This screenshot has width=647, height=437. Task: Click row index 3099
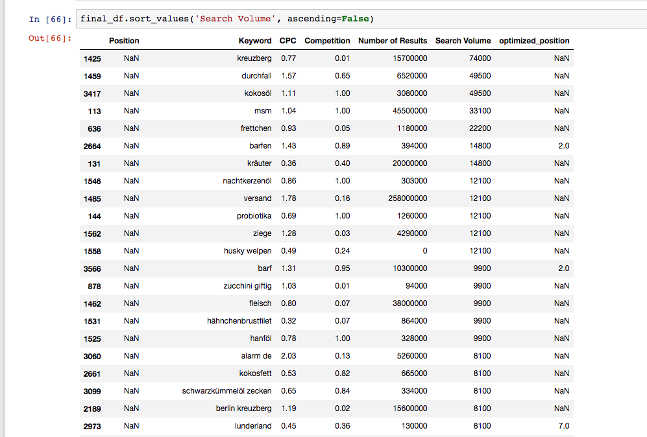pyautogui.click(x=92, y=392)
